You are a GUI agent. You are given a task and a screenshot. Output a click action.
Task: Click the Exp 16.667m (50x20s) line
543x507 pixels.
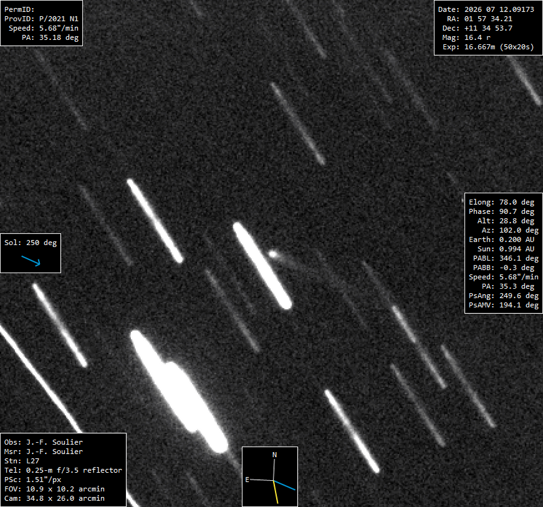coord(488,47)
